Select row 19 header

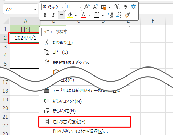coord(5,100)
